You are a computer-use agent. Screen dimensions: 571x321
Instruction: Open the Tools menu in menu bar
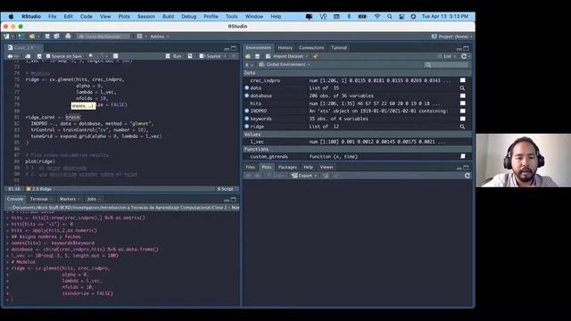(232, 16)
